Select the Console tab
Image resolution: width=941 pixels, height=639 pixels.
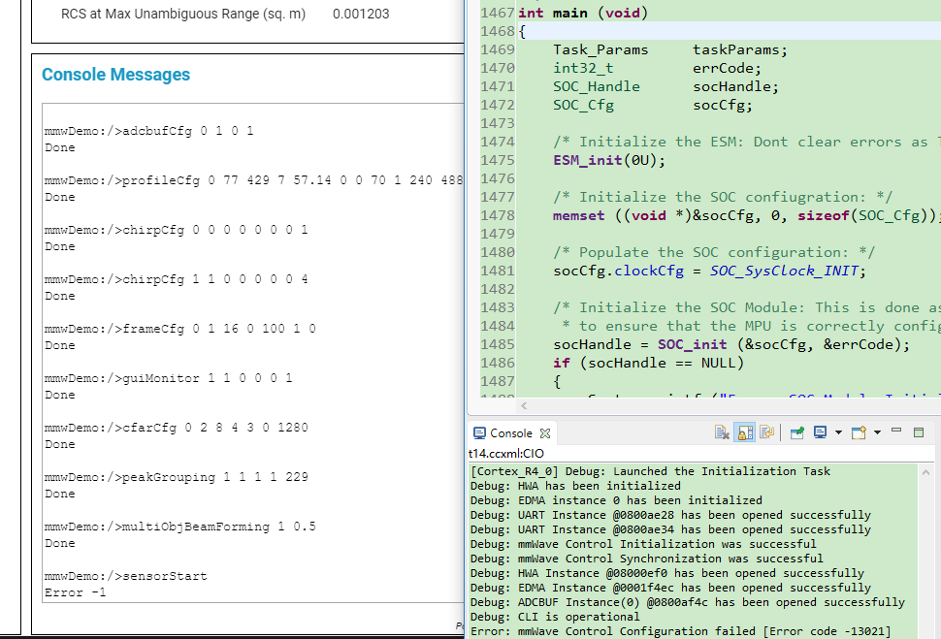point(510,433)
